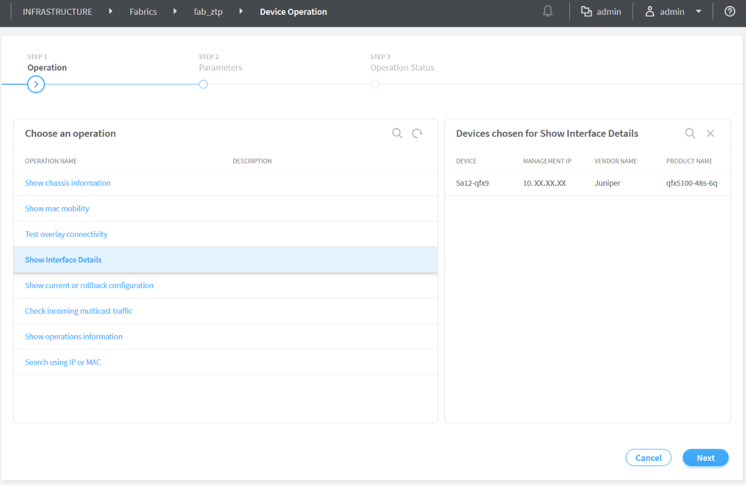This screenshot has height=485, width=746.
Task: Expand the arrow after Fabrics breadcrumb
Action: (175, 11)
